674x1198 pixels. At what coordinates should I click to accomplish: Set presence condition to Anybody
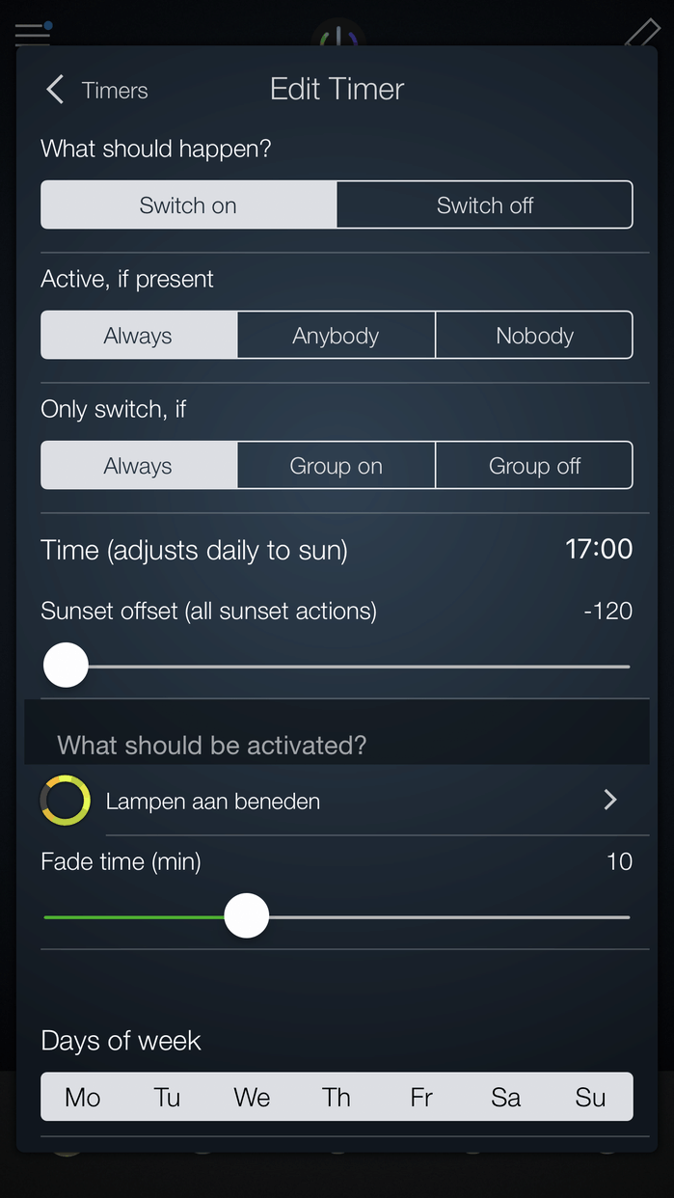click(336, 336)
